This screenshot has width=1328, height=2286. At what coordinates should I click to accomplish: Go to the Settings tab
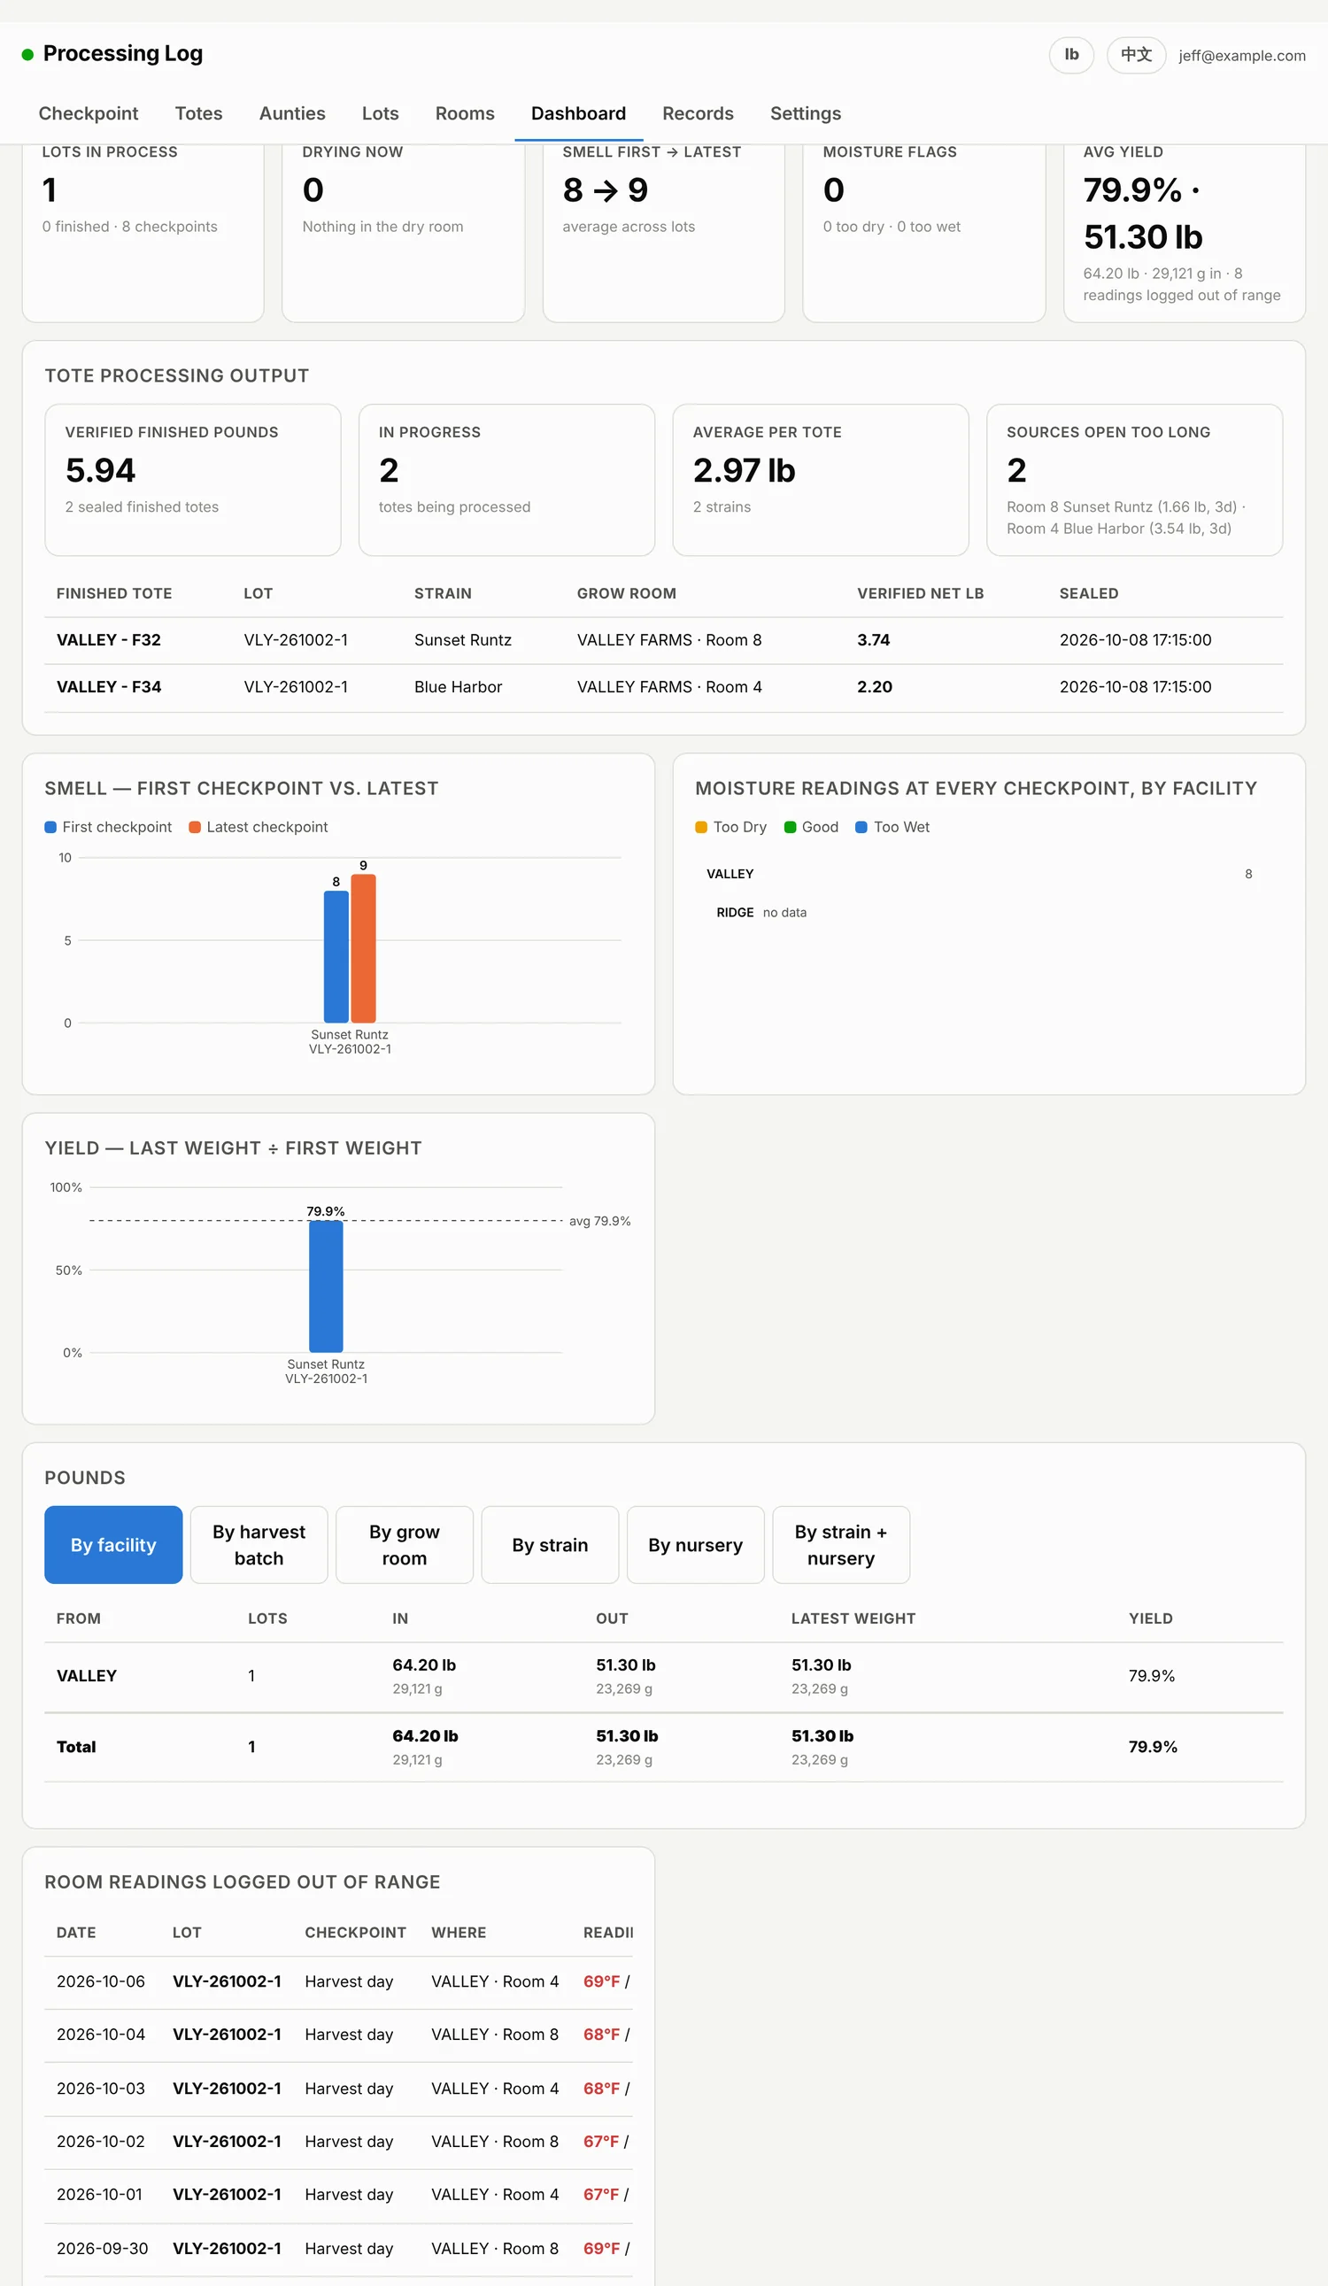(806, 113)
